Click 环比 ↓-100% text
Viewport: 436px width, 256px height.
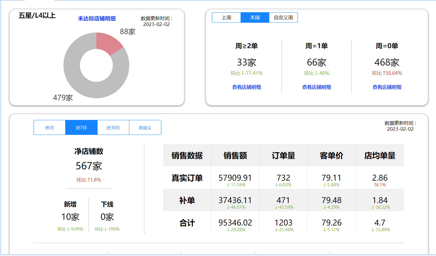pos(107,229)
